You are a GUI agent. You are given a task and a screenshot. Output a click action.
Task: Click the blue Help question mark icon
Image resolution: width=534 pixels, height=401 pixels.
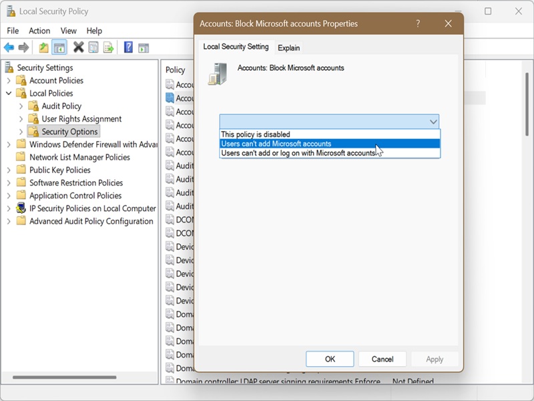tap(128, 47)
